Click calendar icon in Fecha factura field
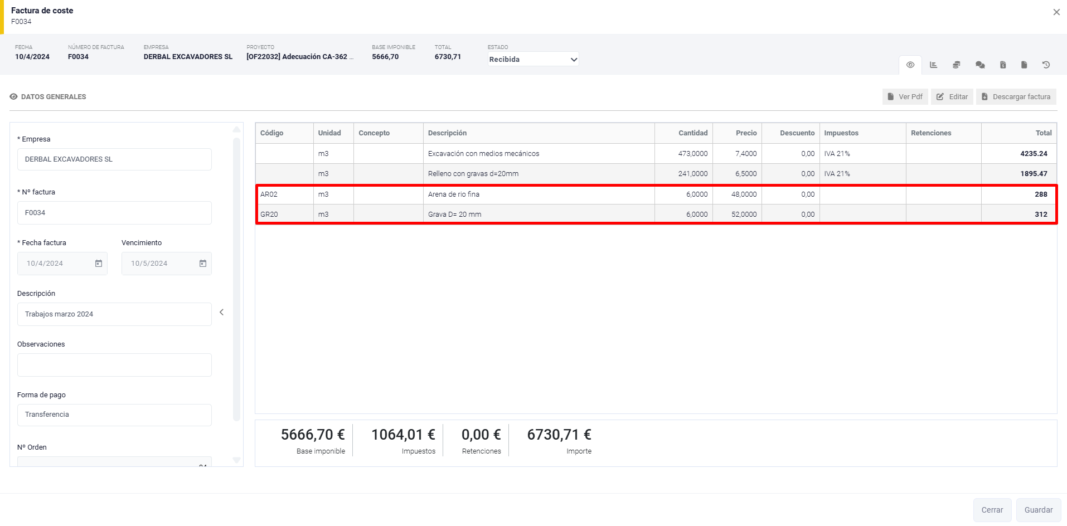This screenshot has height=526, width=1067. (99, 264)
